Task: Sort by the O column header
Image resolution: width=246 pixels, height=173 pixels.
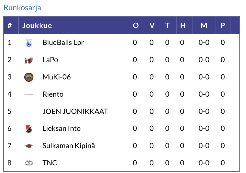Action: pyautogui.click(x=136, y=25)
